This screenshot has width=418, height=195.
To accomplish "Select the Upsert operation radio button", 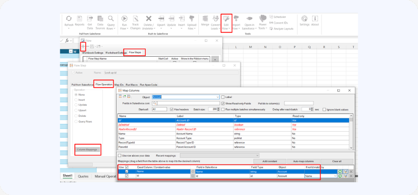I will [76, 110].
